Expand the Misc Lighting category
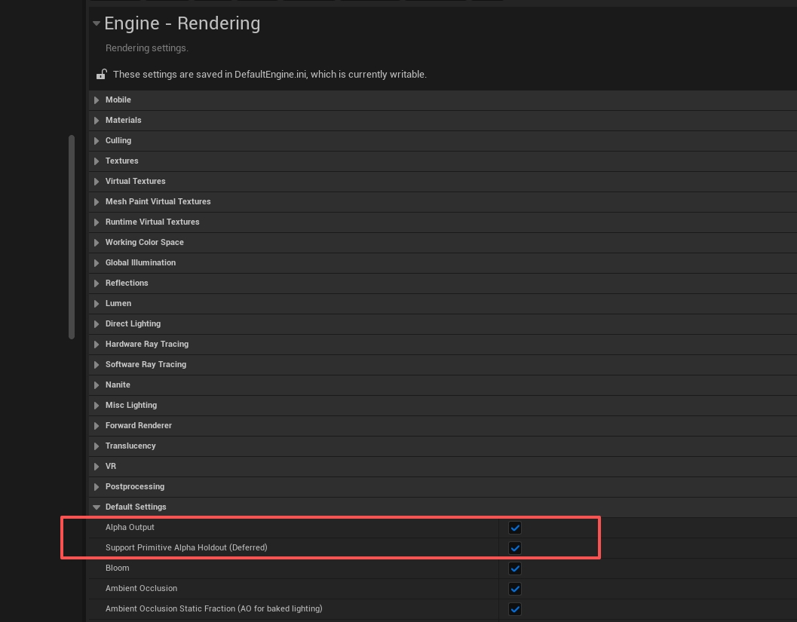This screenshot has height=622, width=797. pos(97,405)
